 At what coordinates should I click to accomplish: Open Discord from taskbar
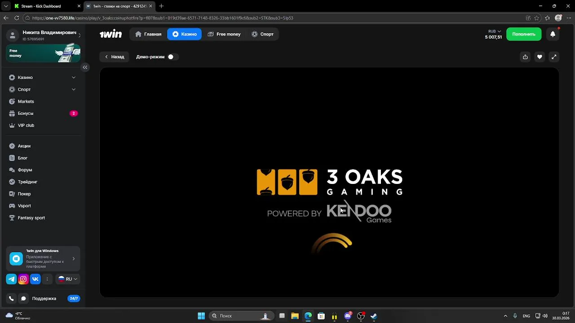(348, 316)
